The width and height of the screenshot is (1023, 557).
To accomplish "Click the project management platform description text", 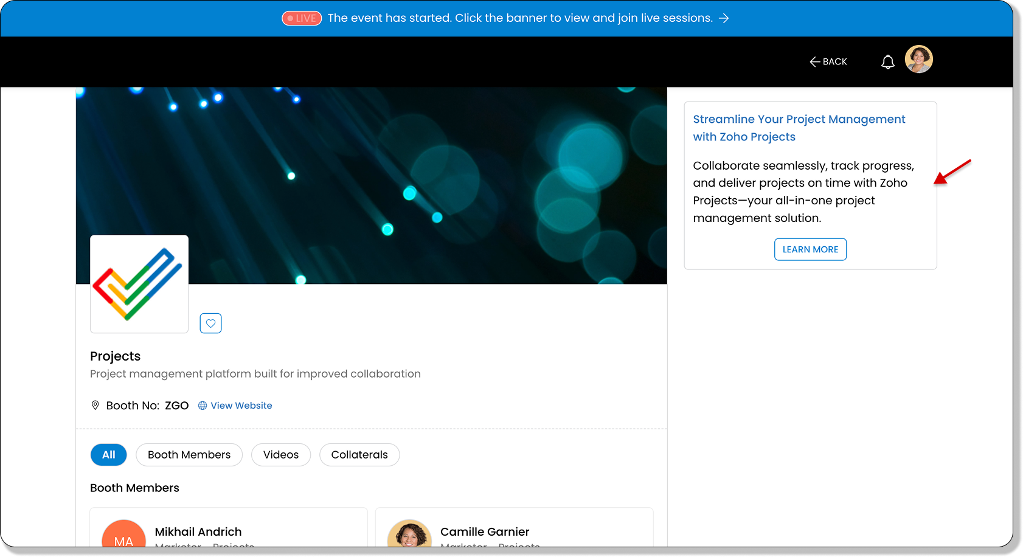I will (255, 374).
